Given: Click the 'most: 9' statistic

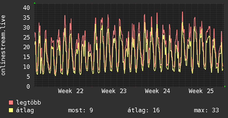Looking at the screenshot, I should pyautogui.click(x=81, y=110).
